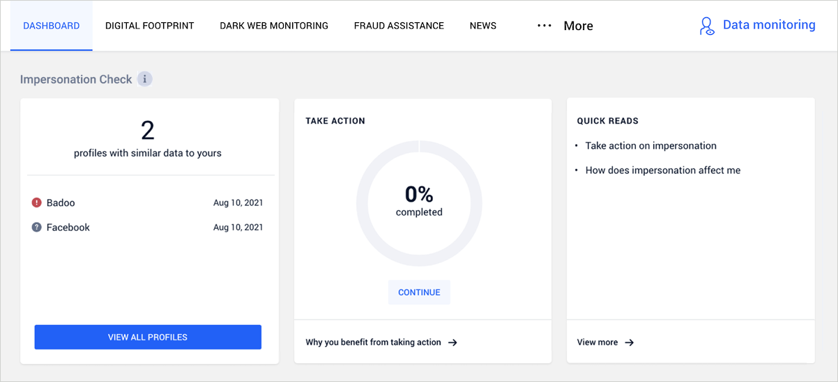Select the Fraud Assistance tab

399,26
